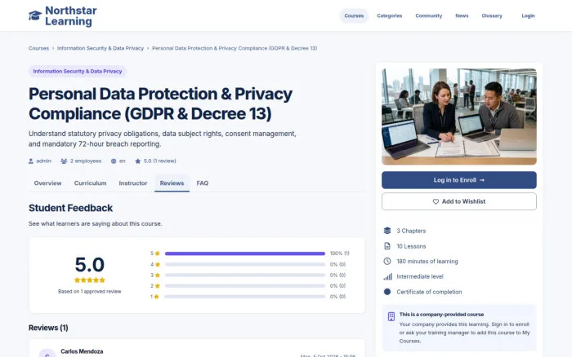Click the language globe icon
This screenshot has height=357, width=572.
[114, 161]
